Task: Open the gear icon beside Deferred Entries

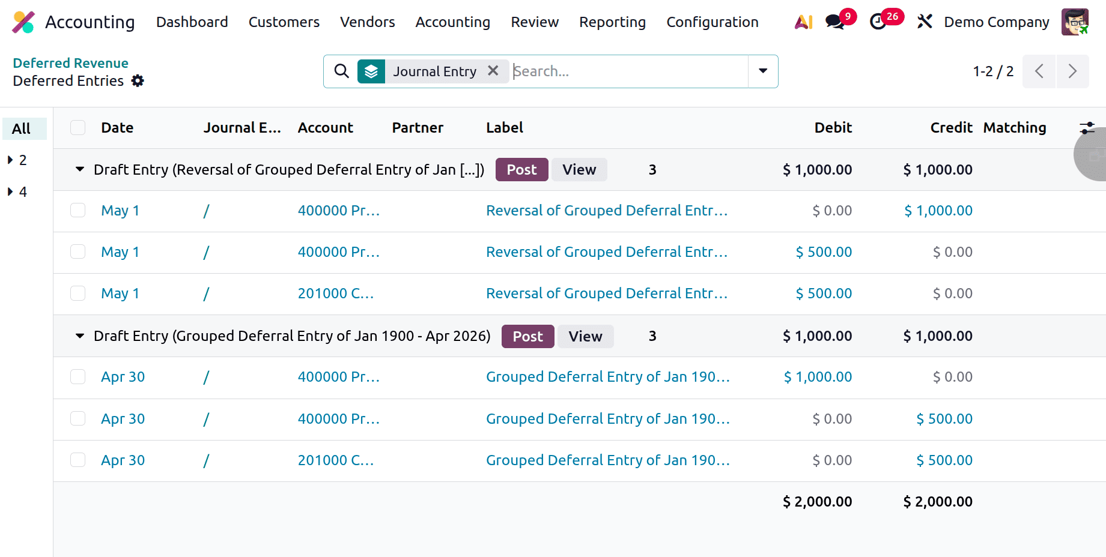Action: [138, 80]
